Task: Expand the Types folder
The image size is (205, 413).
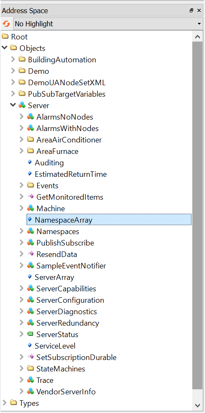Action: [x=5, y=403]
